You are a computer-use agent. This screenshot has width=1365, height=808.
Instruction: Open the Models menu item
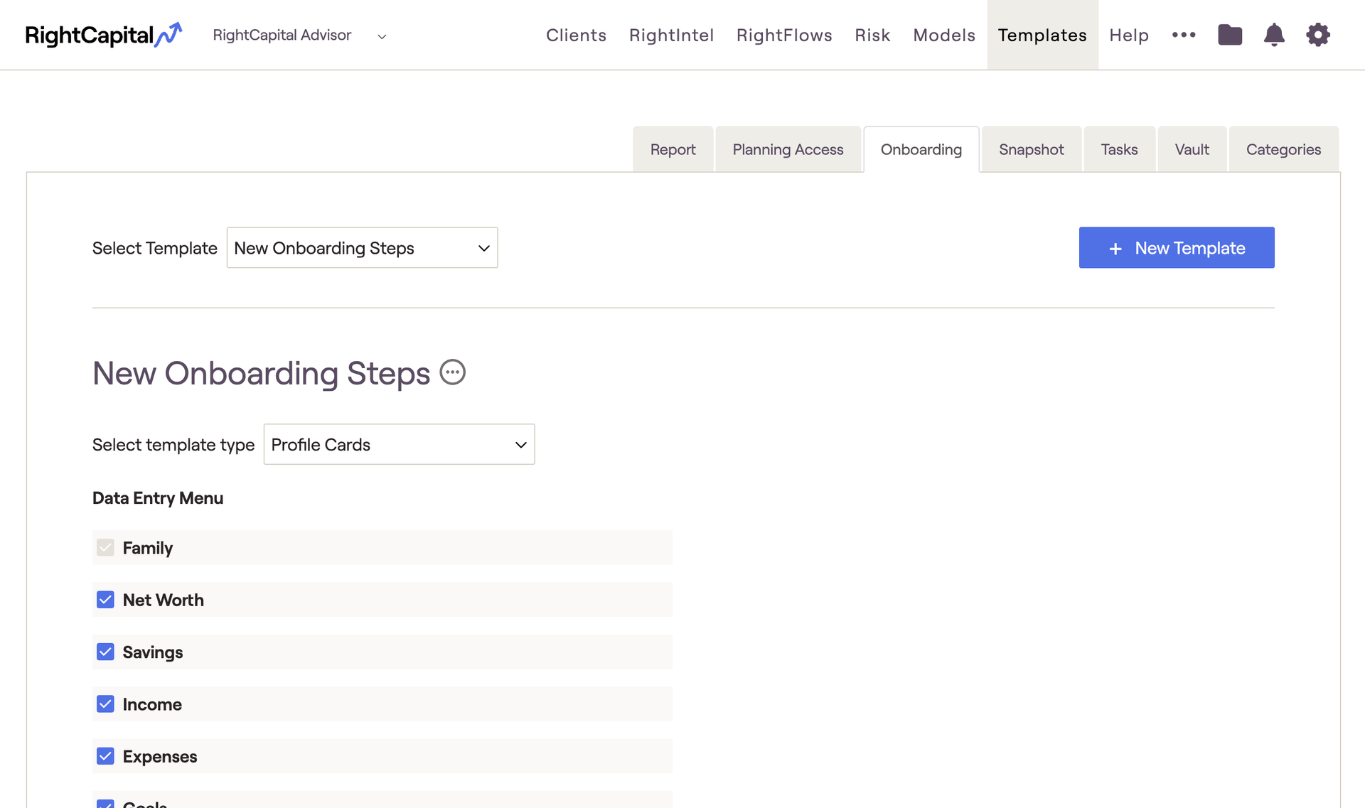[944, 35]
